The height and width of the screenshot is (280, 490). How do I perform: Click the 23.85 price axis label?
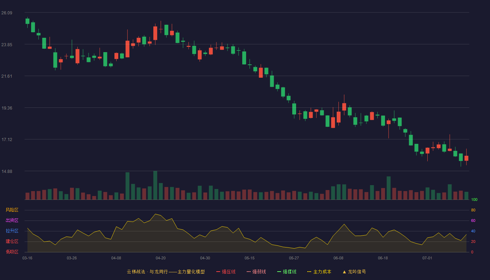[7, 45]
